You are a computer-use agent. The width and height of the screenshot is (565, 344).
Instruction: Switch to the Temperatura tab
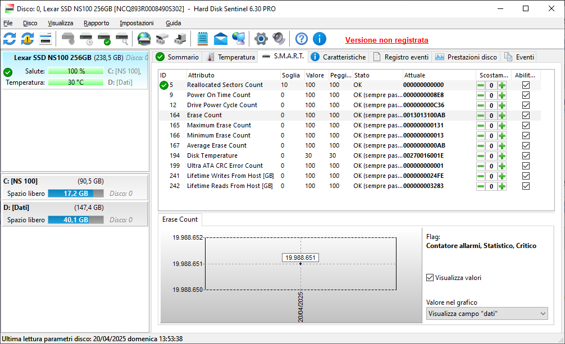(231, 57)
